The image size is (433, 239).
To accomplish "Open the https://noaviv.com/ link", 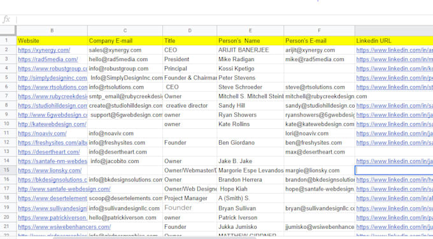I will point(42,133).
